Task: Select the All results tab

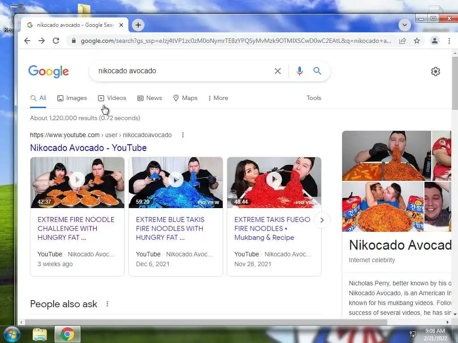Action: click(38, 98)
